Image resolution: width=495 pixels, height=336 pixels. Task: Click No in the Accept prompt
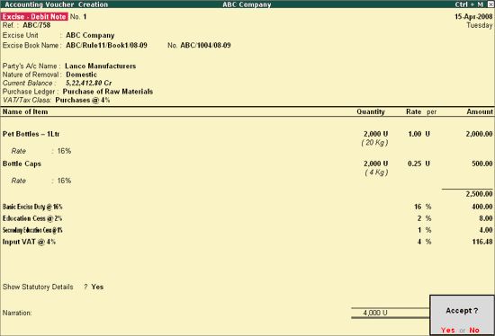474,330
